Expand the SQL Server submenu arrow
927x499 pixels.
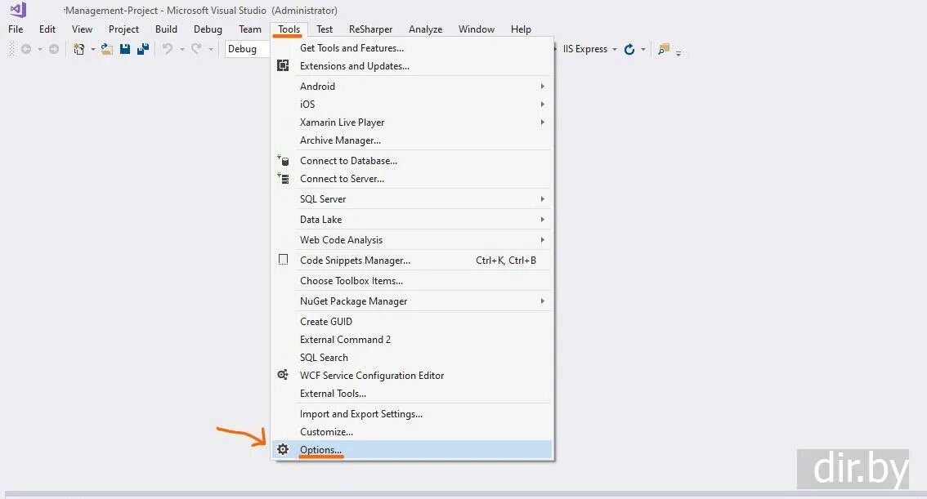pyautogui.click(x=542, y=199)
